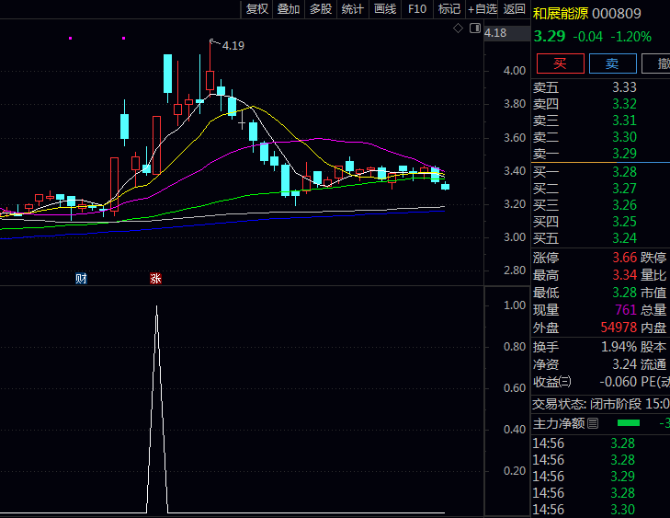Image resolution: width=670 pixels, height=518 pixels.
Task: Click the 返回 back button
Action: pyautogui.click(x=515, y=9)
